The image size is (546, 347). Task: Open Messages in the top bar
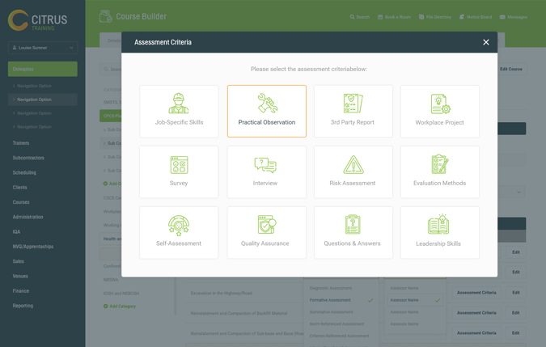click(x=514, y=17)
